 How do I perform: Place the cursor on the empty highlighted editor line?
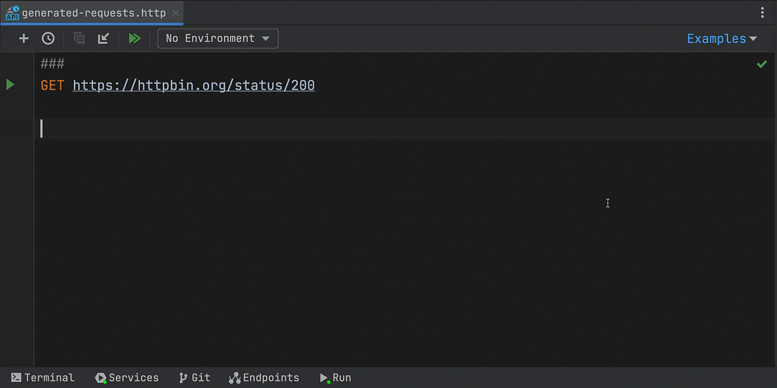click(404, 128)
